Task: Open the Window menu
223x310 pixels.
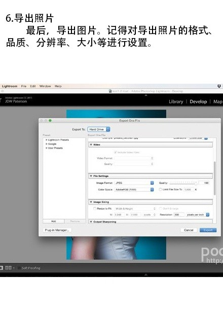Action: click(45, 86)
